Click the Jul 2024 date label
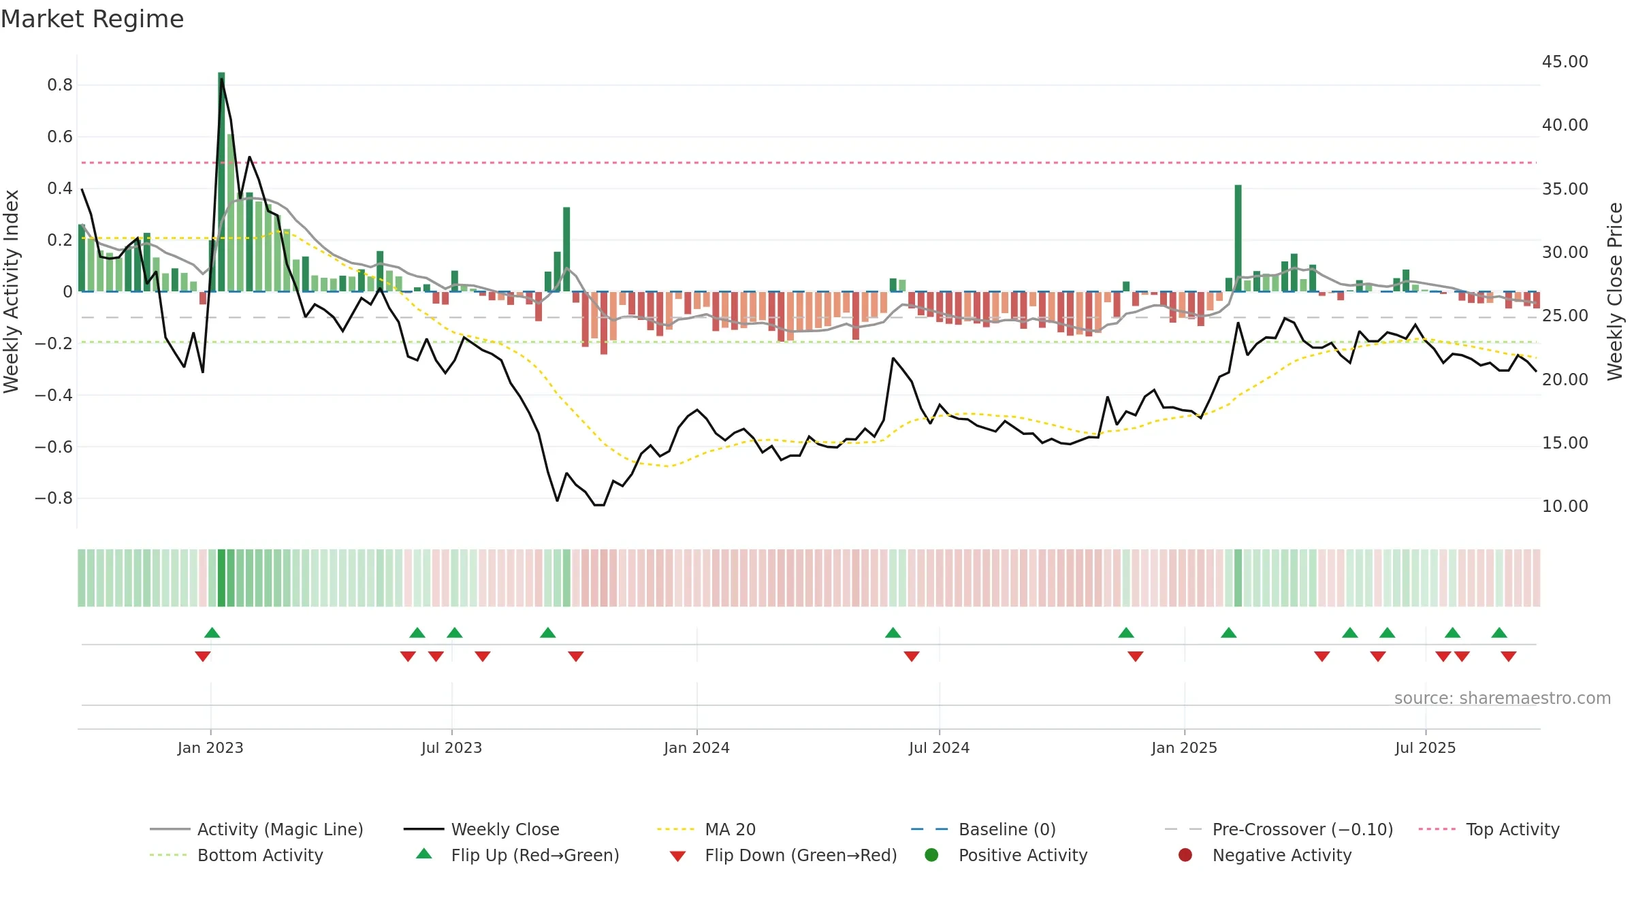The width and height of the screenshot is (1634, 919). (x=939, y=747)
